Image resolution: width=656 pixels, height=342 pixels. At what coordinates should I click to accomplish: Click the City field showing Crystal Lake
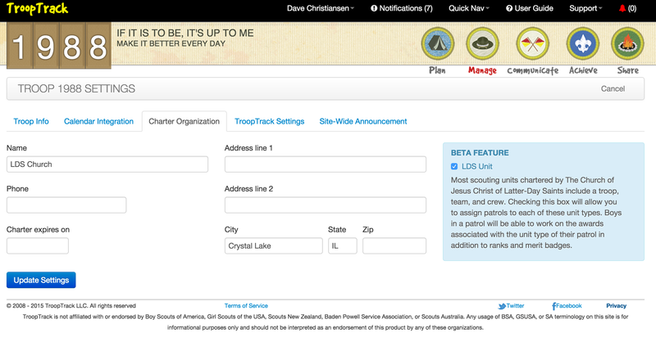(274, 246)
